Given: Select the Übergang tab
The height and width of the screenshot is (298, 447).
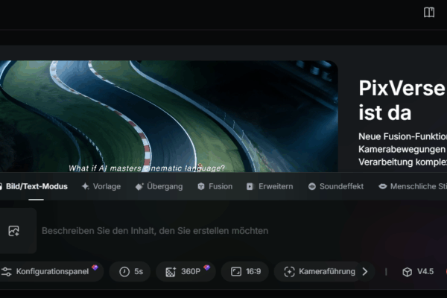Looking at the screenshot, I should (x=159, y=186).
